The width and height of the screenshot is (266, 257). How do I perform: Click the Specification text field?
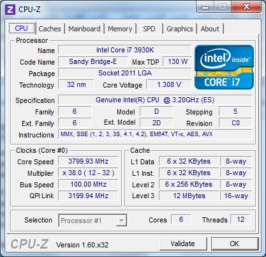pyautogui.click(x=155, y=100)
